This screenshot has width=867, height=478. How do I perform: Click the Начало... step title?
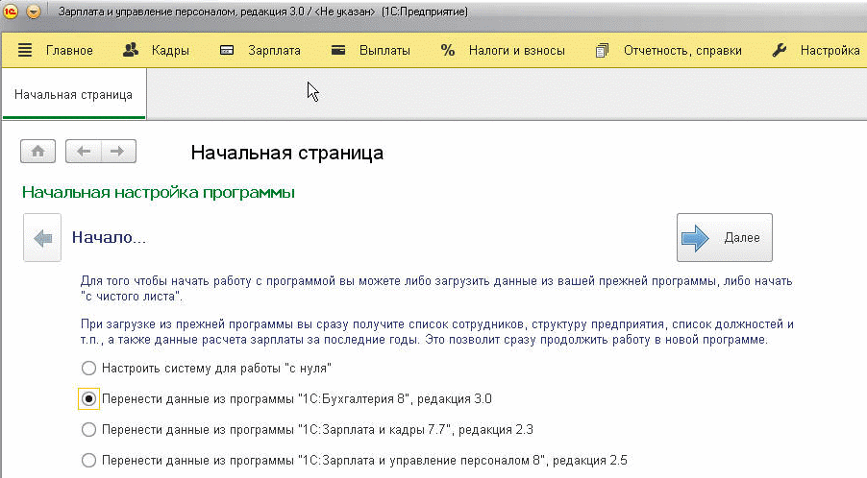point(109,238)
